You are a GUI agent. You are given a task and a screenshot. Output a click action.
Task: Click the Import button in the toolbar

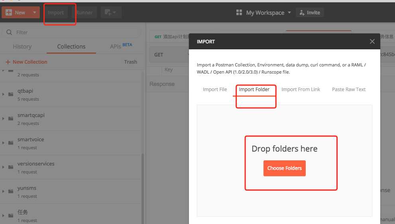56,12
